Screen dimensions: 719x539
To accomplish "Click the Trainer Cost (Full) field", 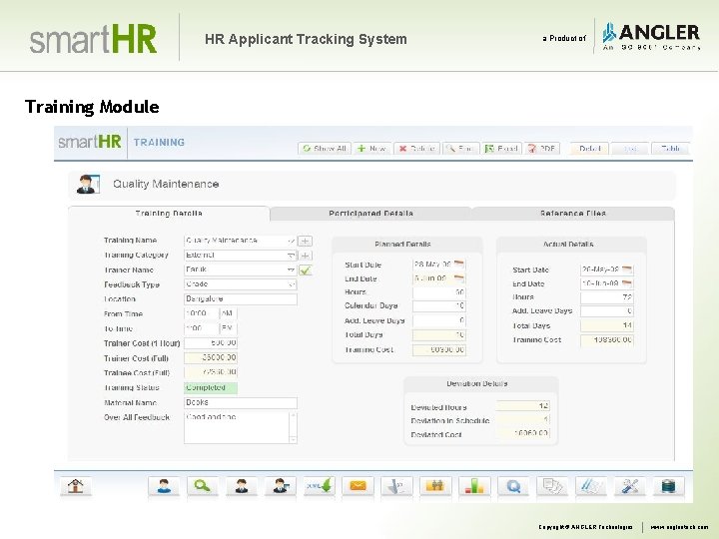I will click(x=211, y=357).
